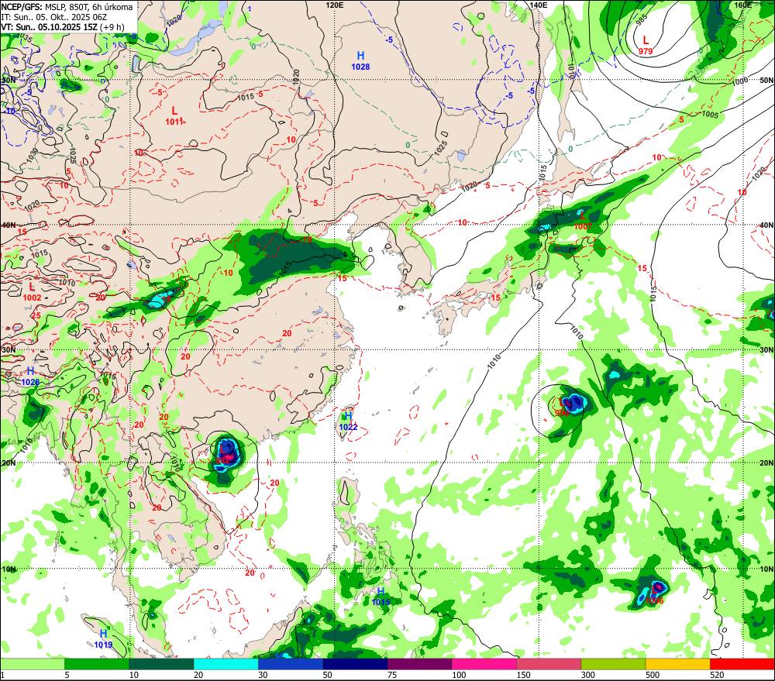Click the light green 1–5 mm legend swatch
Viewport: 775px width, 681px height.
click(32, 664)
